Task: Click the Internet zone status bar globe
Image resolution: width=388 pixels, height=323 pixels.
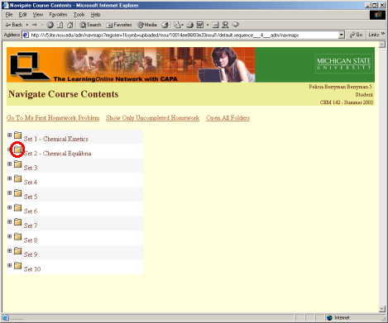Action: coord(330,318)
